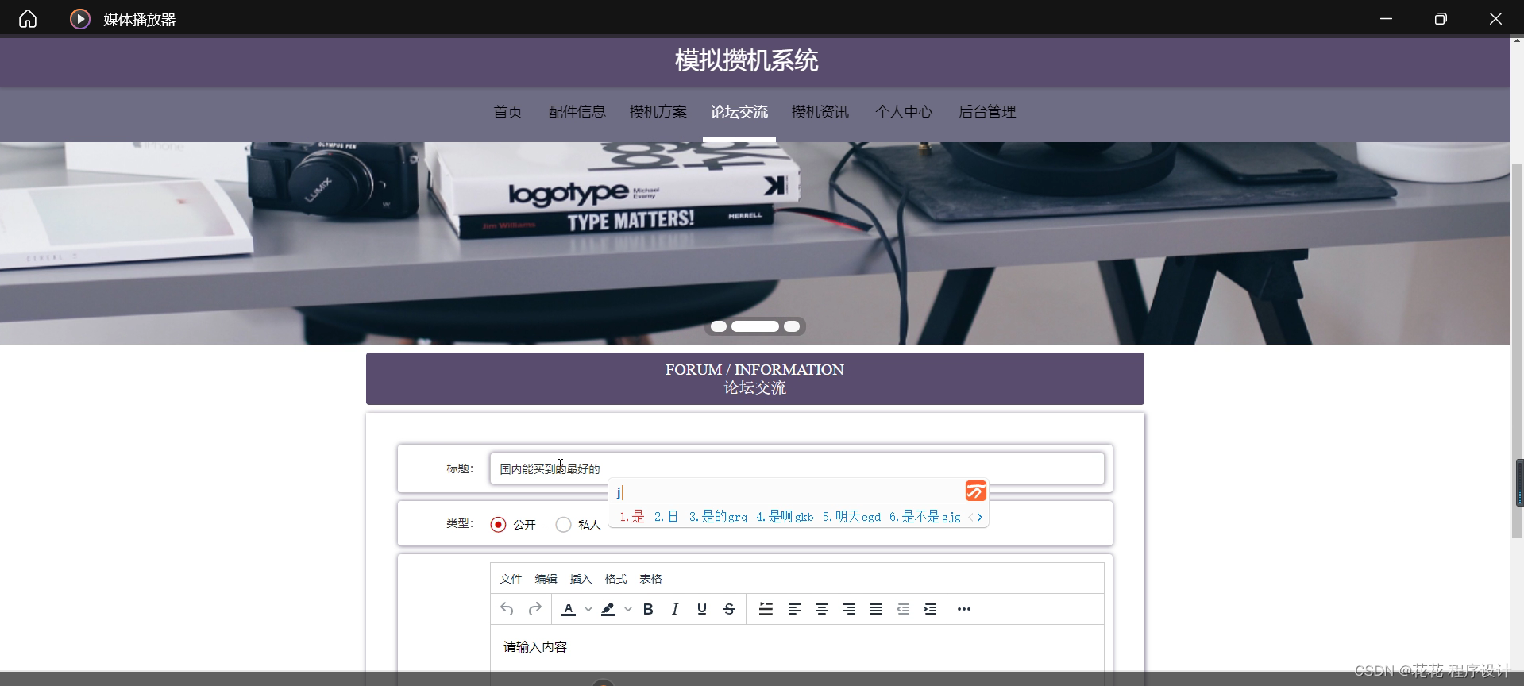Open the 配件信息 navigation tab

577,112
